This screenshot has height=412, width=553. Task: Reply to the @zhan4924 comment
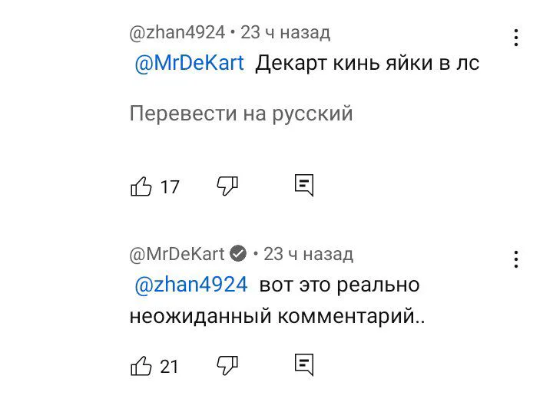tap(304, 186)
